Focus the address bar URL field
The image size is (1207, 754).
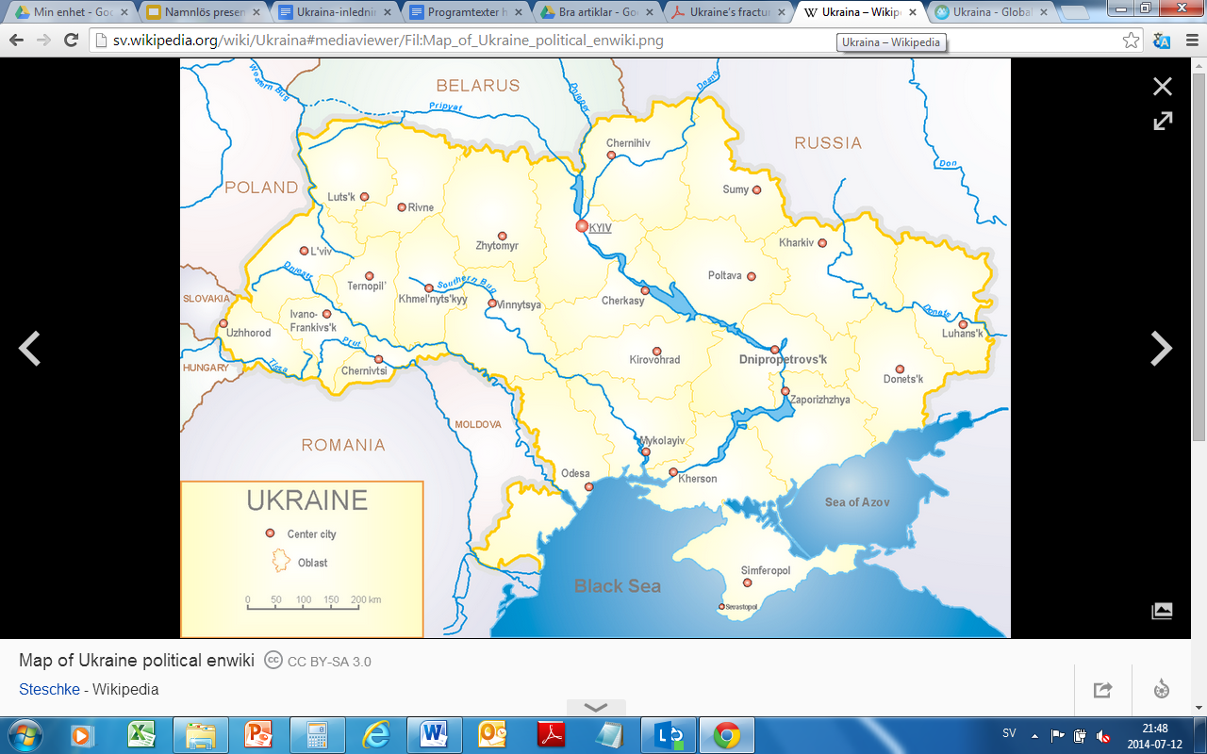[x=603, y=41]
